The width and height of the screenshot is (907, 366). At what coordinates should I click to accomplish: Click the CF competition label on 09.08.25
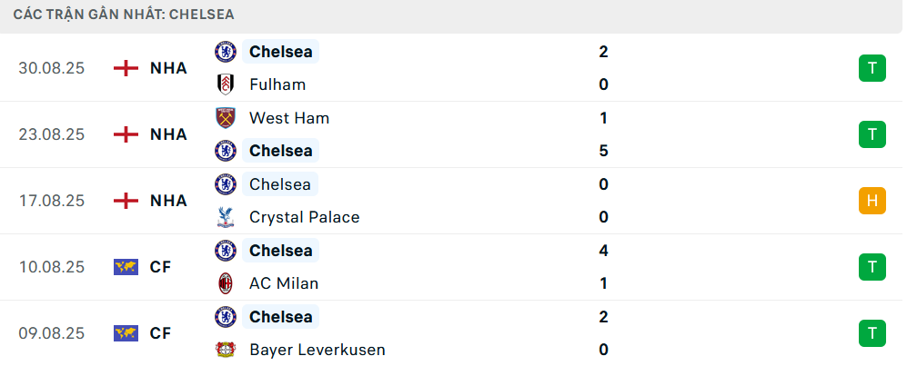click(161, 333)
